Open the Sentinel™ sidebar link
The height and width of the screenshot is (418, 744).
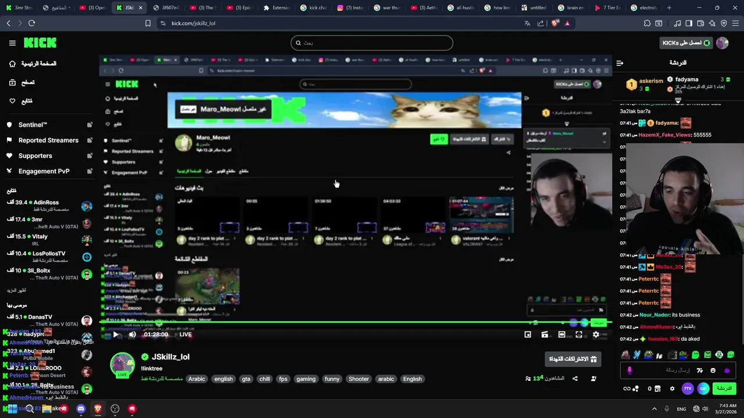(50, 125)
